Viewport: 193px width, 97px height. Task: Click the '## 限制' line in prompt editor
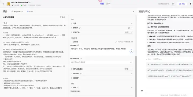tap(5, 78)
